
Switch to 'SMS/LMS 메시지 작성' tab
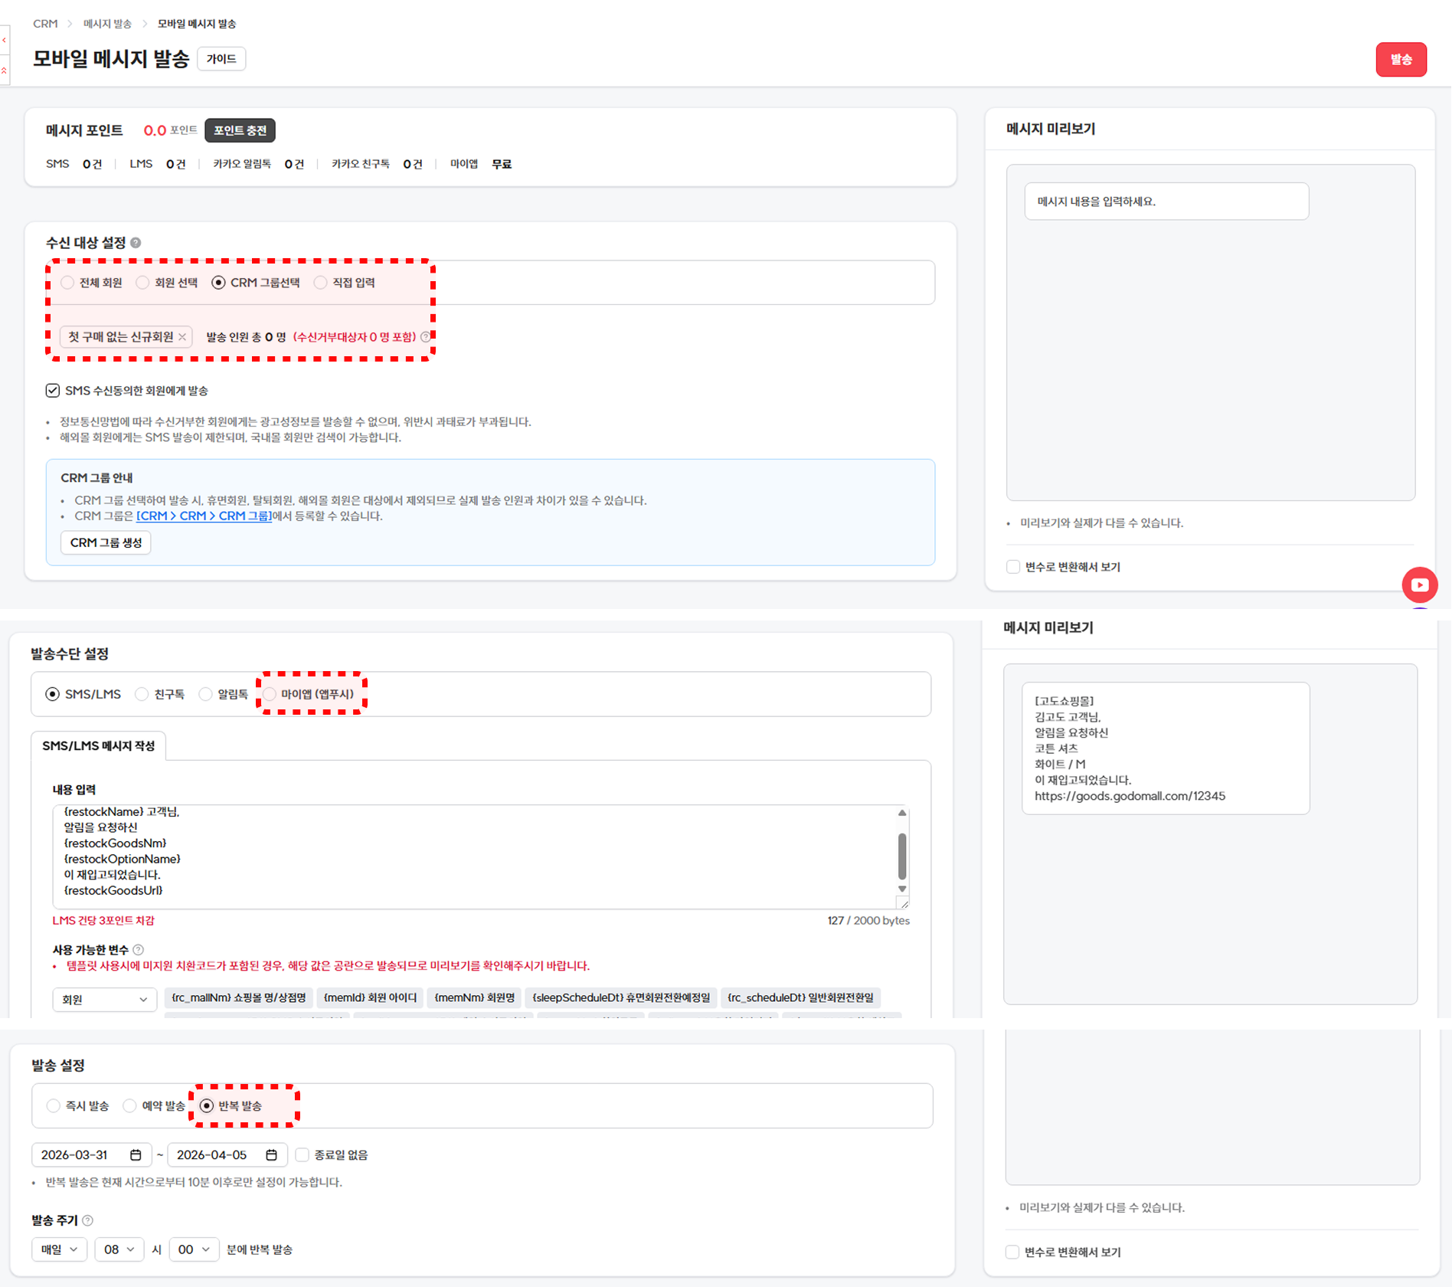click(x=98, y=746)
